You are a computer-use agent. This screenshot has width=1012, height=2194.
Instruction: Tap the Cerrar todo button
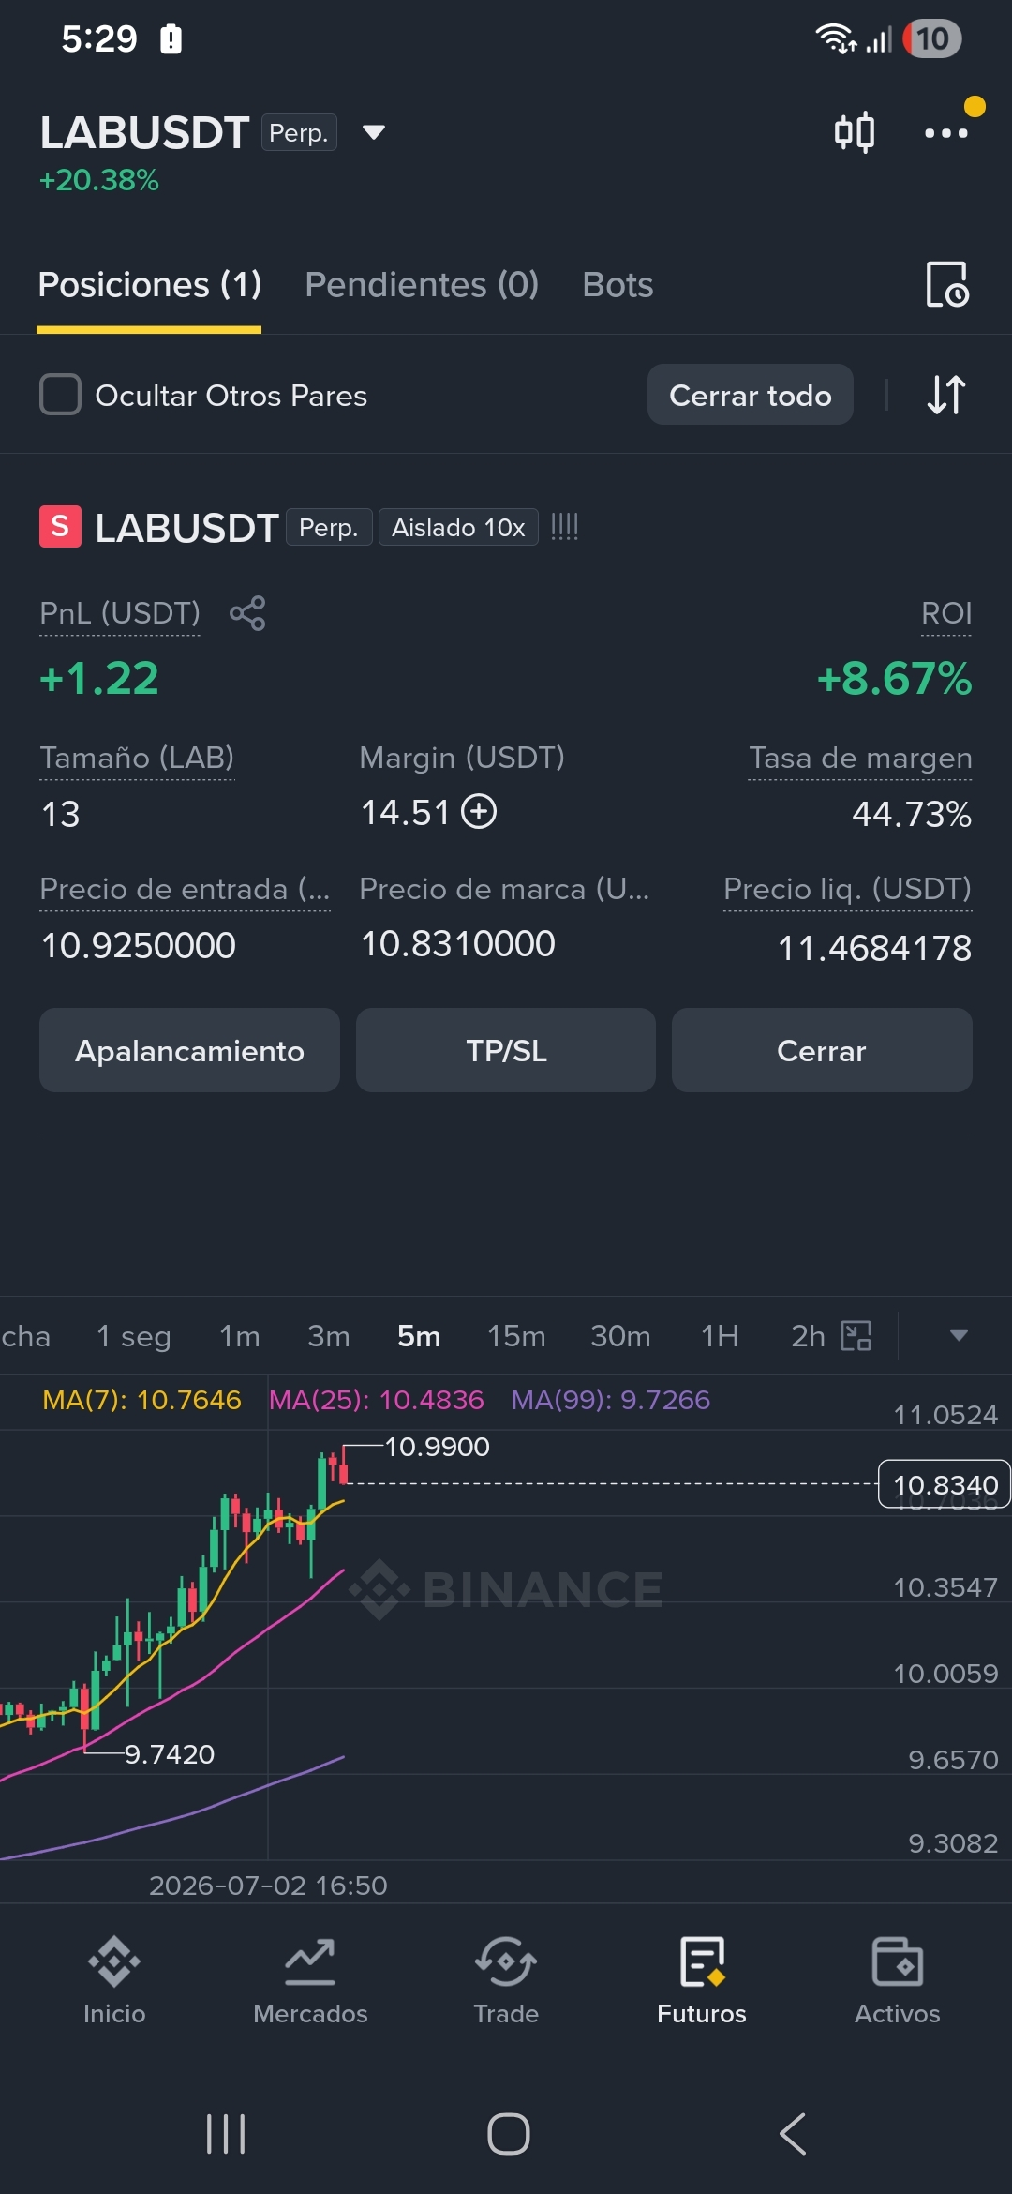[750, 395]
